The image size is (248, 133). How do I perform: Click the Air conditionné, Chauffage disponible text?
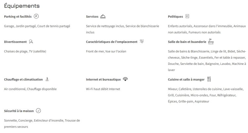(x=30, y=89)
